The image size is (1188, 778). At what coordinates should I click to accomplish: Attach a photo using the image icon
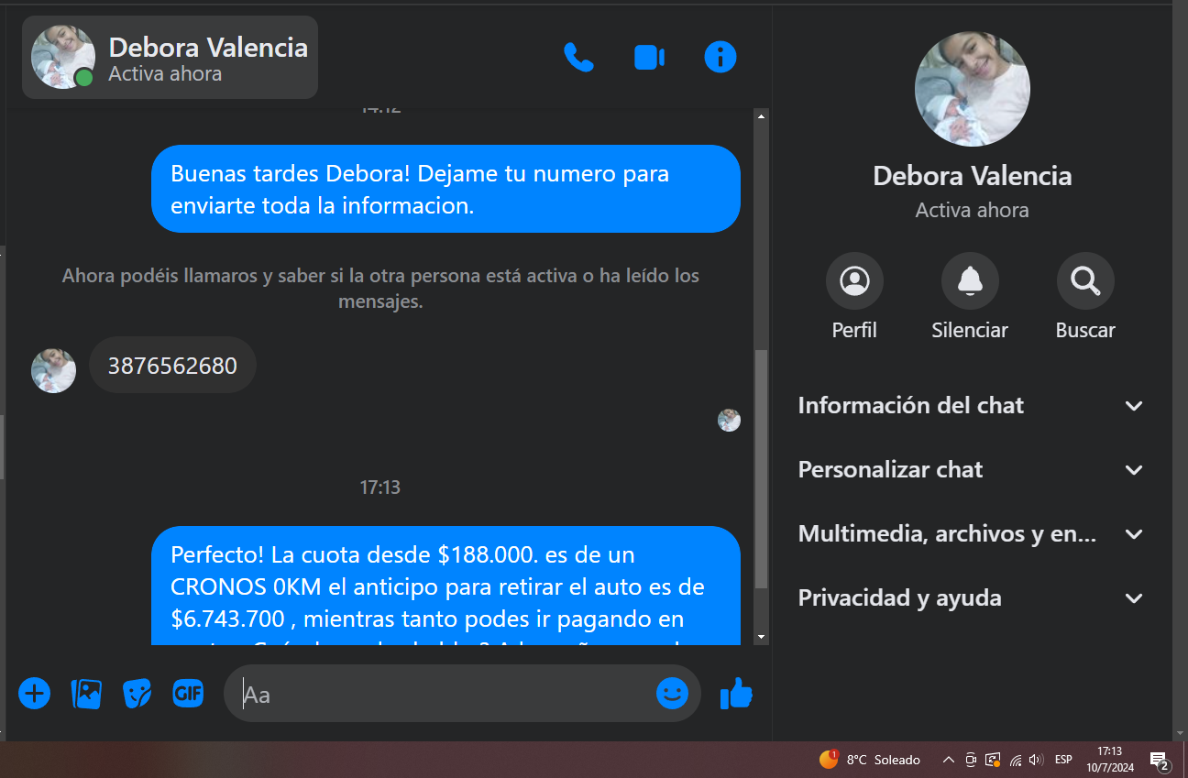click(x=86, y=693)
